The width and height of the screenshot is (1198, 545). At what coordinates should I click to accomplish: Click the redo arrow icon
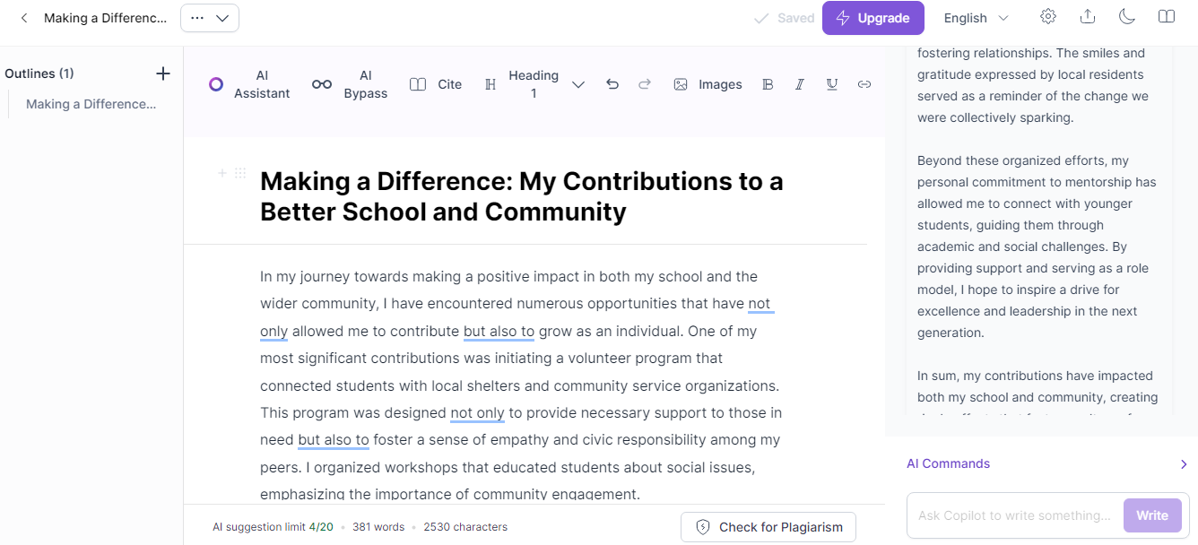coord(645,84)
